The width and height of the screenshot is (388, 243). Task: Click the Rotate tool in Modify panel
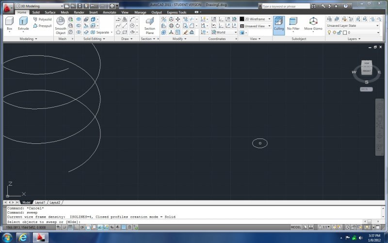coord(178,26)
